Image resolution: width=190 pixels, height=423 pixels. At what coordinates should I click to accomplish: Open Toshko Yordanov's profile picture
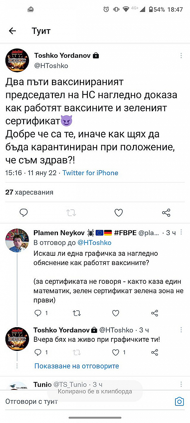pyautogui.click(x=17, y=60)
